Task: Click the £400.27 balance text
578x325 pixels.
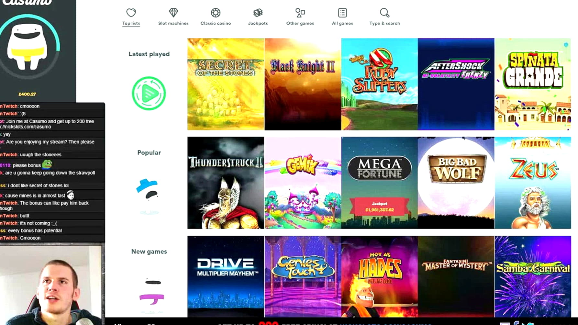Action: coord(27,94)
